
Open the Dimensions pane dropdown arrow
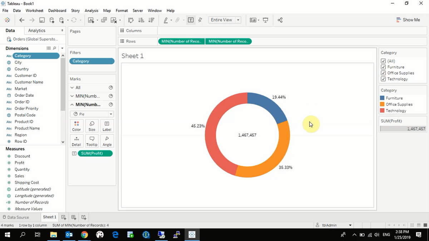62,48
